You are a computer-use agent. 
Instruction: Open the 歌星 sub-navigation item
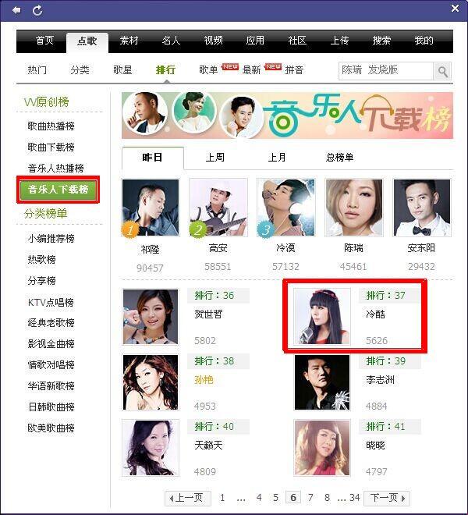click(122, 70)
